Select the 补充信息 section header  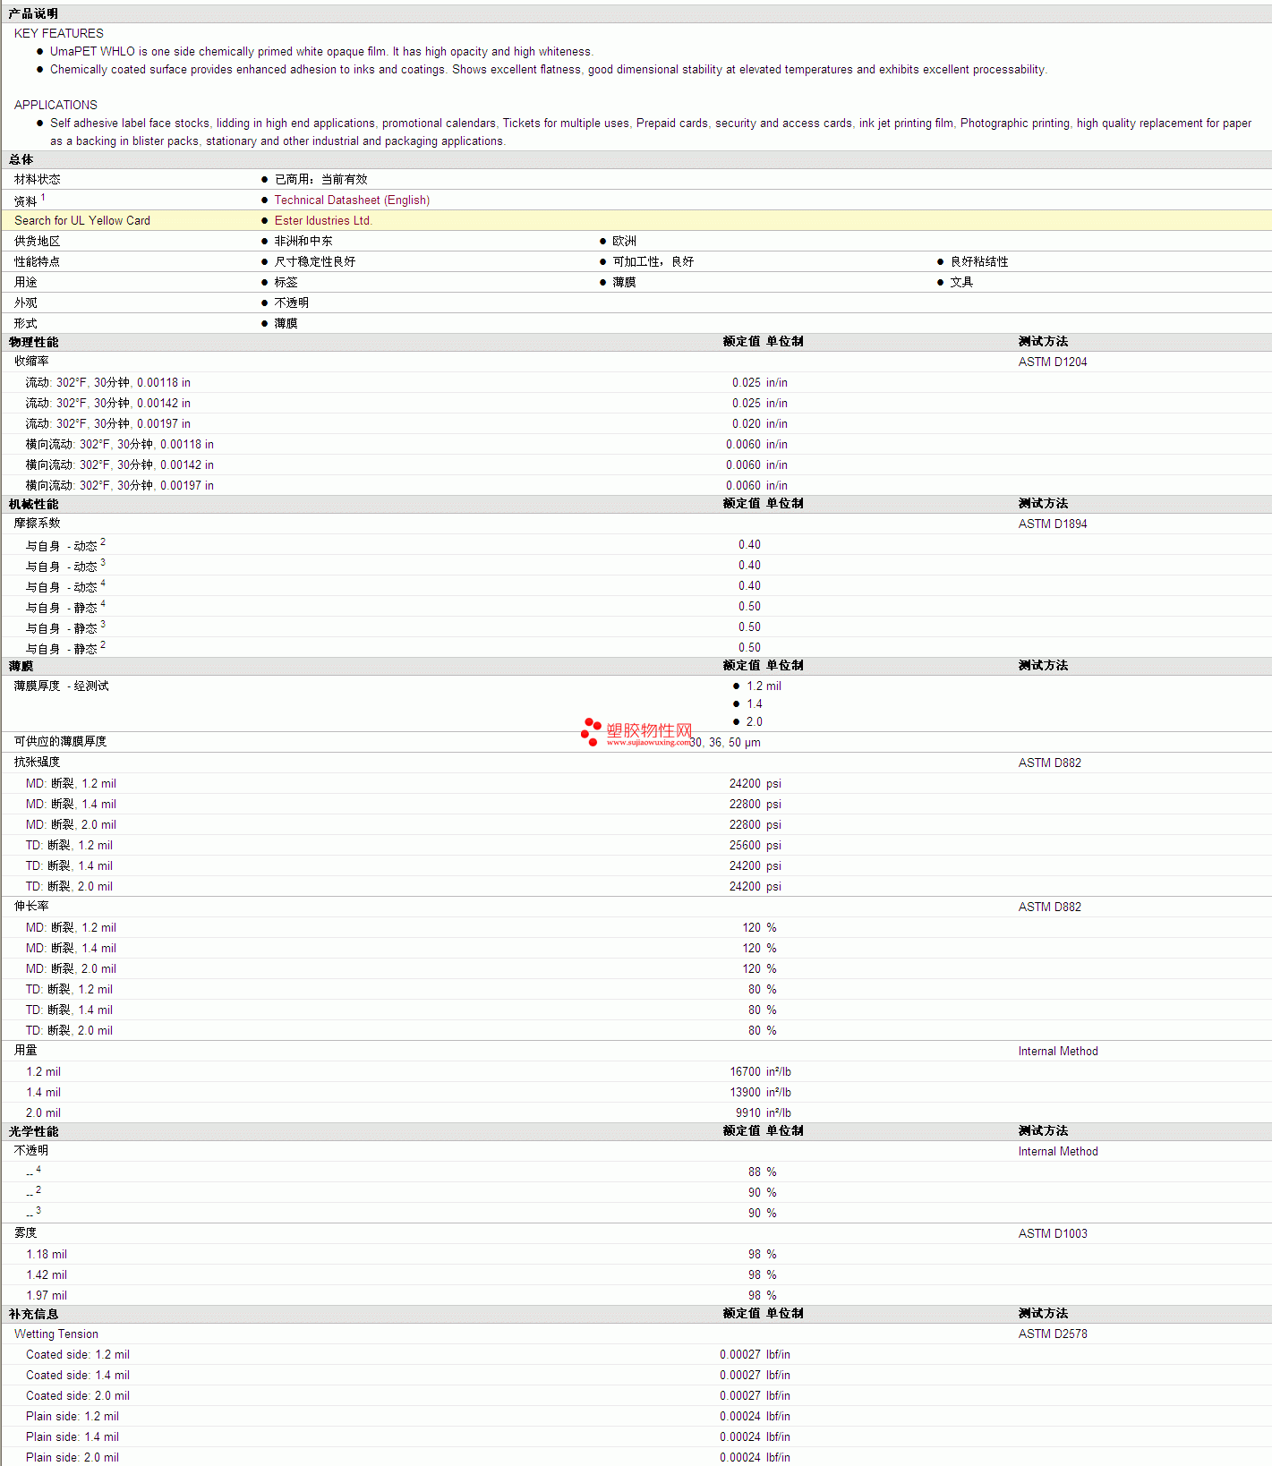click(34, 1315)
